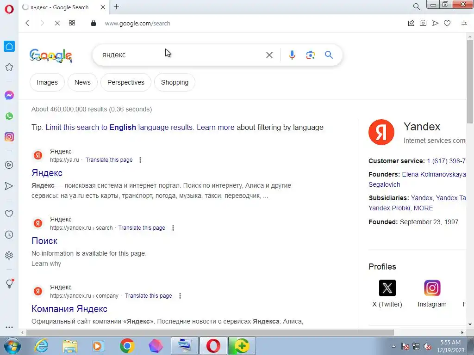
Task: Select the Images filter
Action: click(47, 82)
